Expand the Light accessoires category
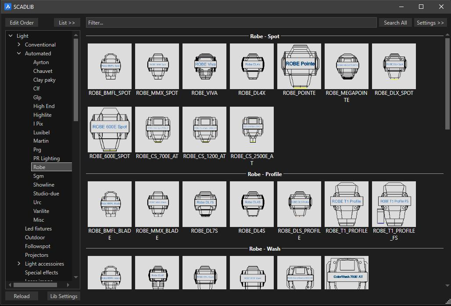 point(19,264)
